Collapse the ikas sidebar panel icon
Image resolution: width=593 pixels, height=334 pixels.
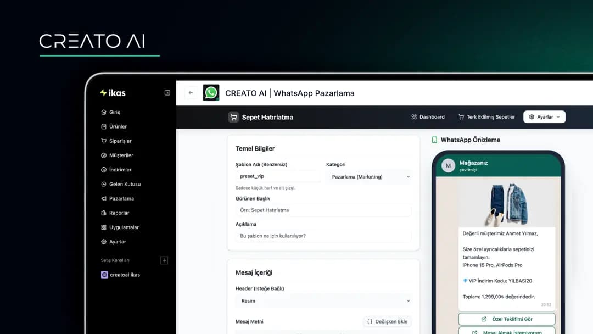coord(167,93)
